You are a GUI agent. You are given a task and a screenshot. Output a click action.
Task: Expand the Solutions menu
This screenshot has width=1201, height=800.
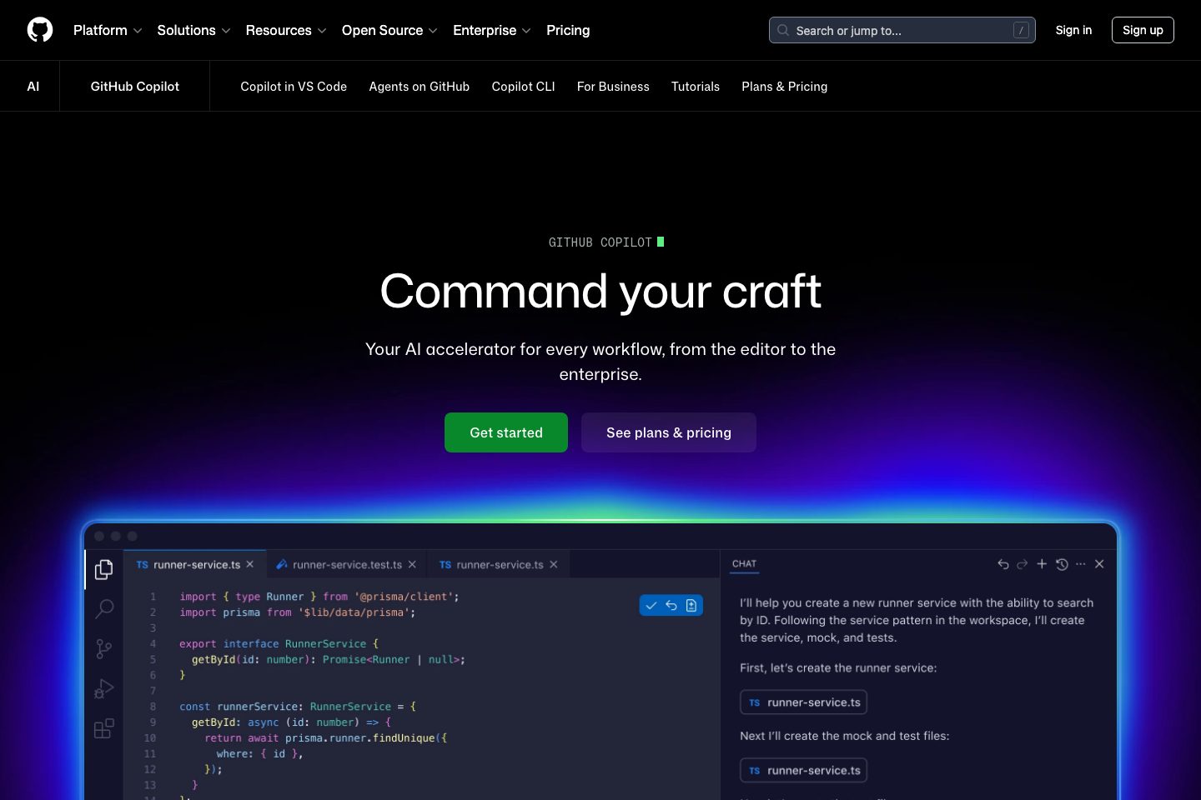click(x=193, y=30)
